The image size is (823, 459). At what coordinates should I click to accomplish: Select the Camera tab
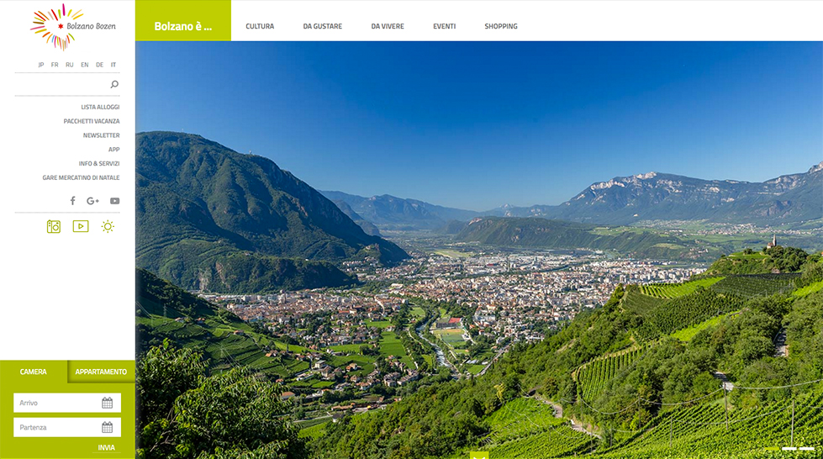(x=33, y=372)
